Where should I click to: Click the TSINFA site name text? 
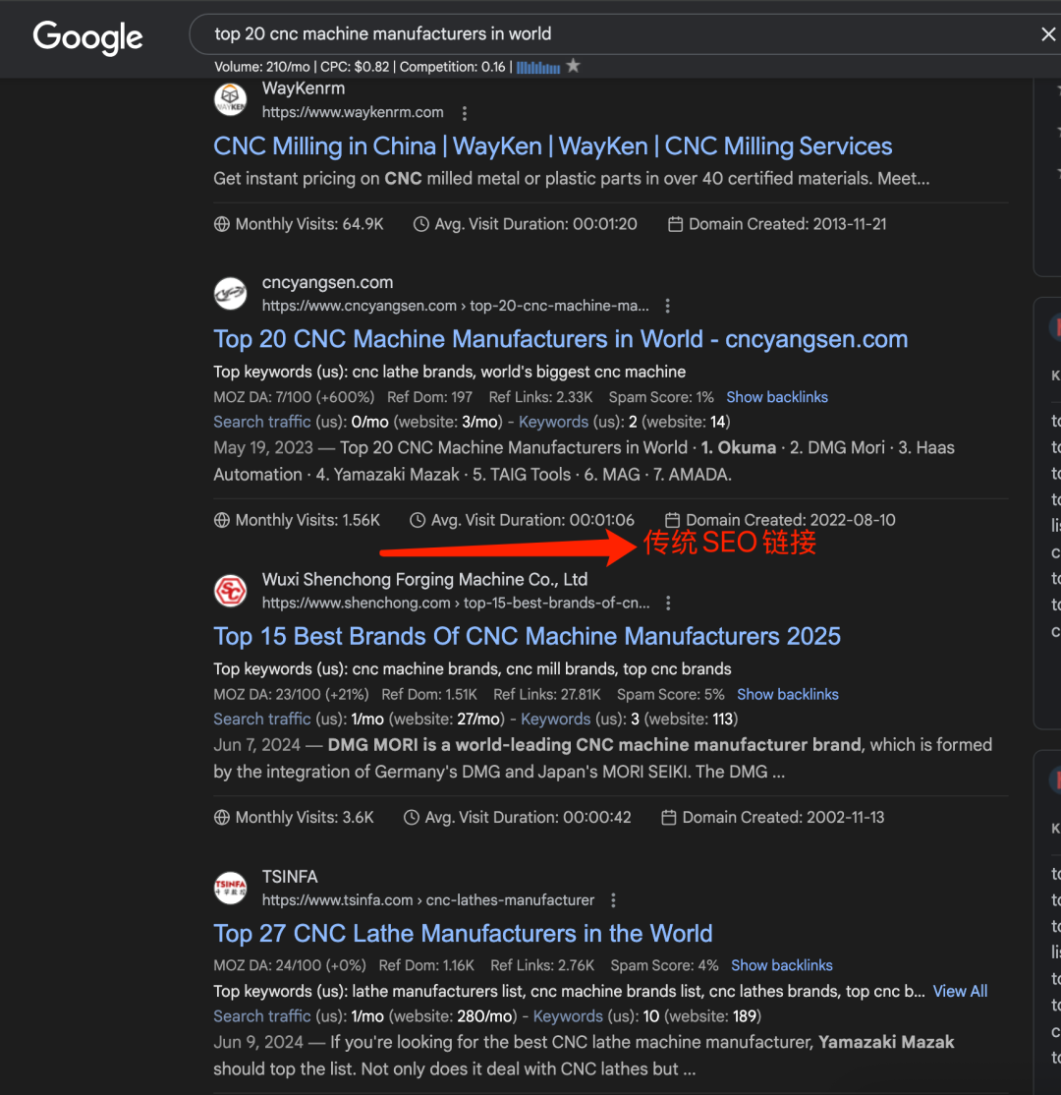tap(290, 877)
